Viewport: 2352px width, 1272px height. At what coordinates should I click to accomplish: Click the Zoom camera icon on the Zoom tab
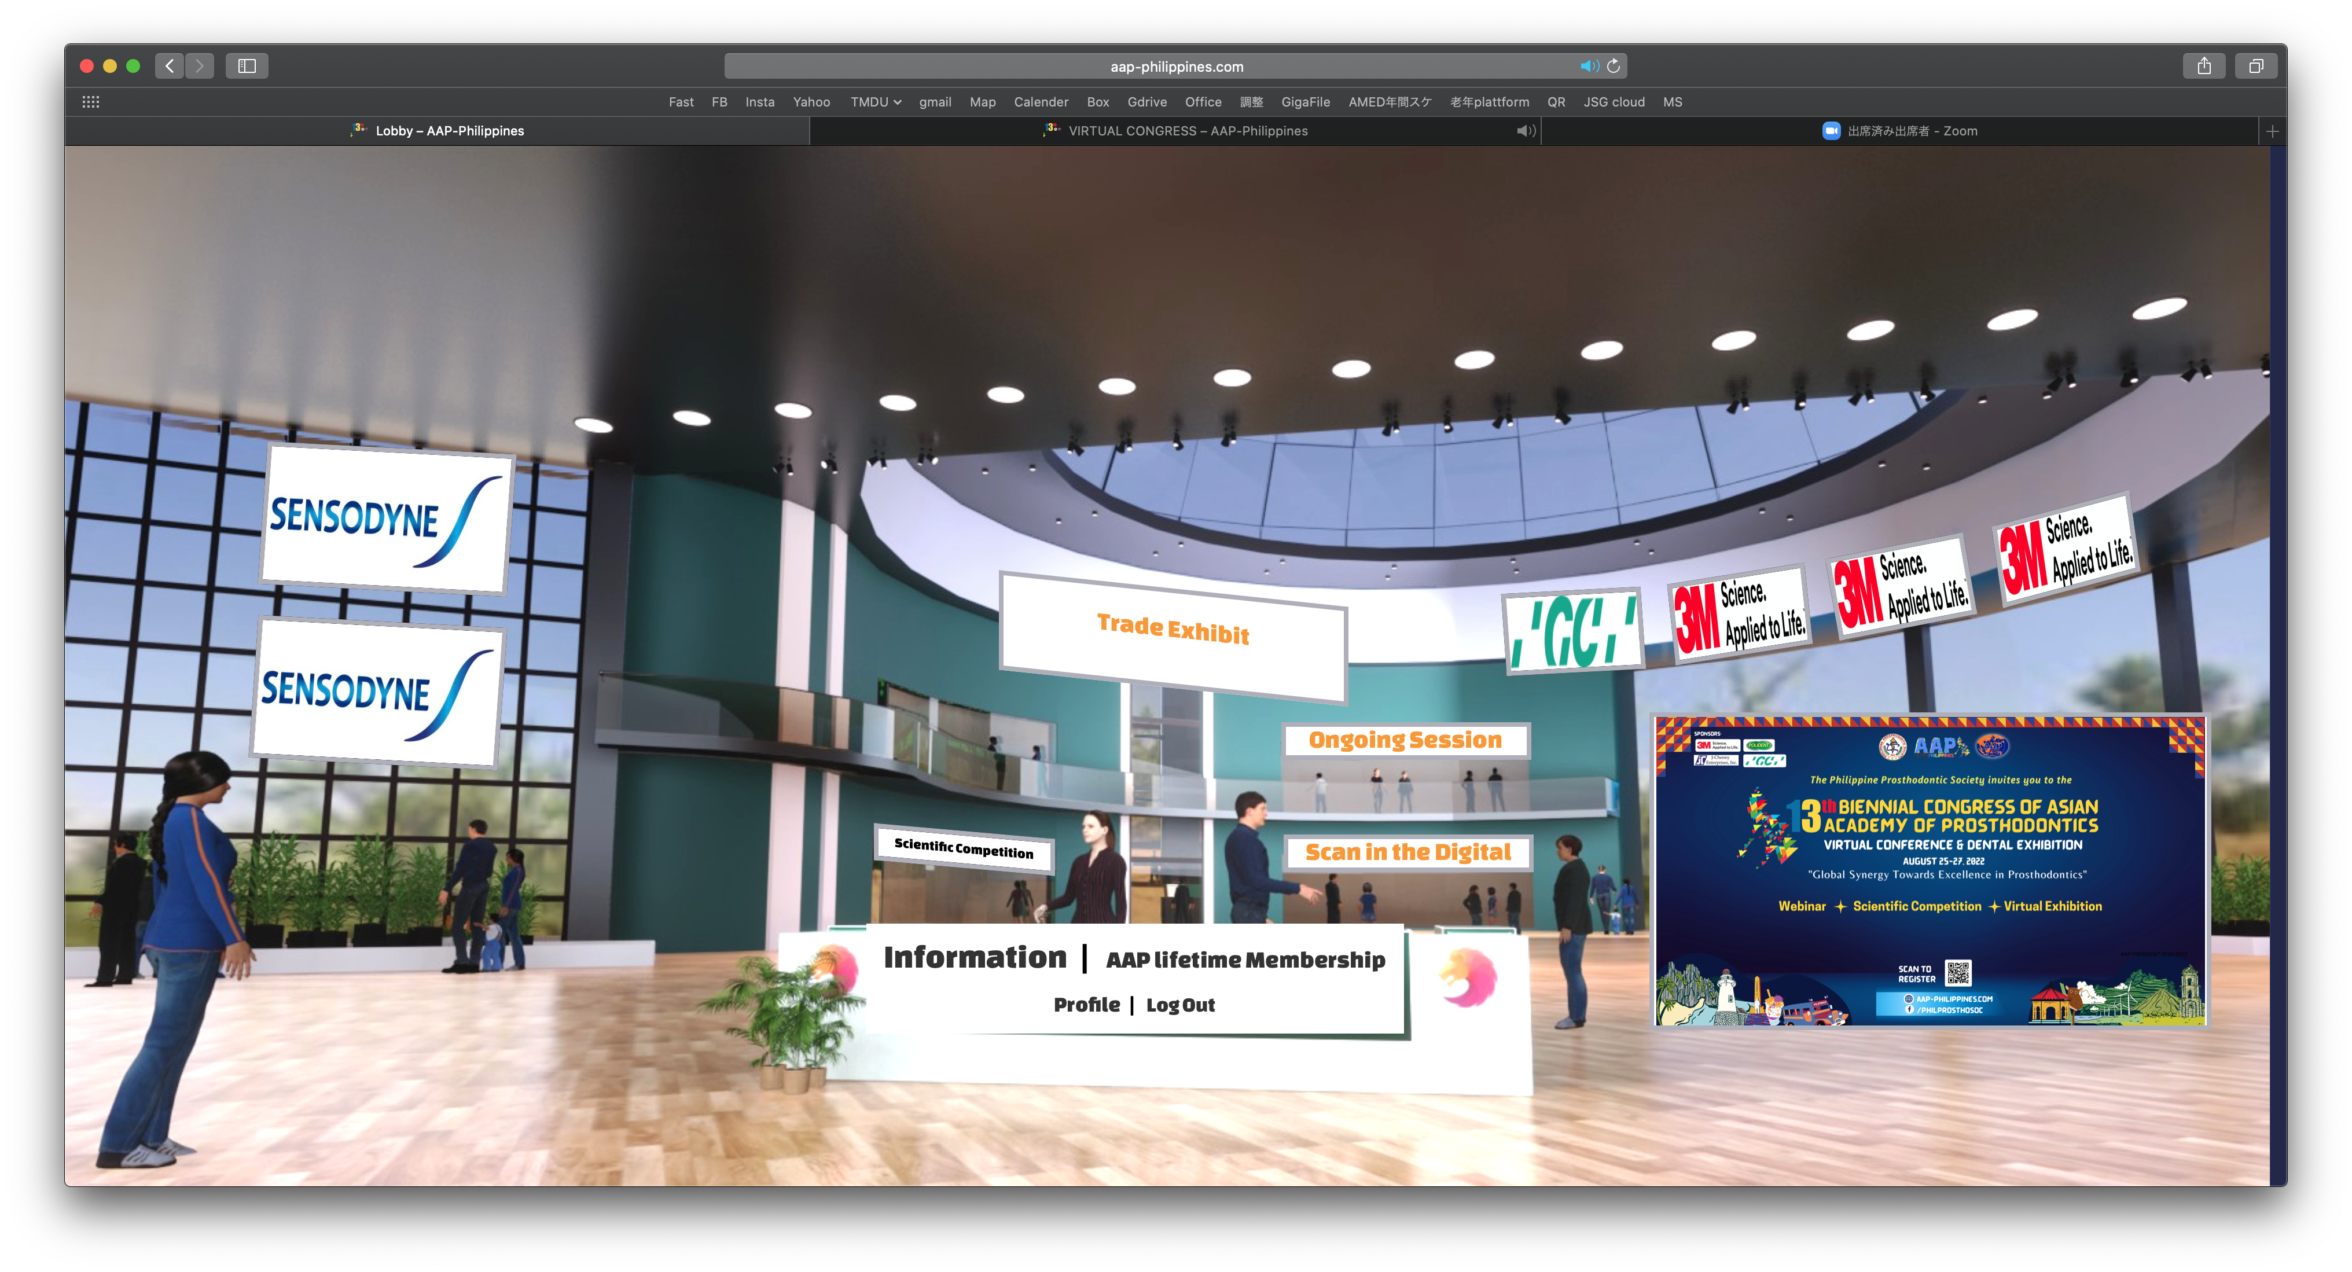coord(1831,131)
